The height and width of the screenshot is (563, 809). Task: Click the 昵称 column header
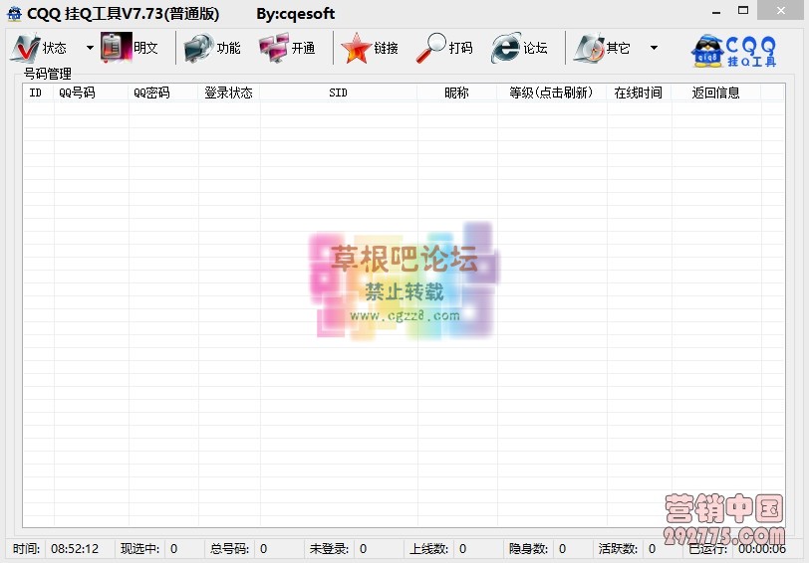(456, 93)
